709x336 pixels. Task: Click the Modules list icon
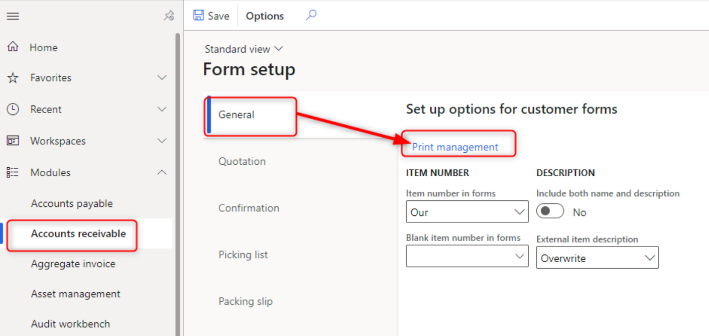point(13,172)
